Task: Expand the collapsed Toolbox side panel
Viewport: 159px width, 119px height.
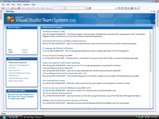Action: coord(1,15)
